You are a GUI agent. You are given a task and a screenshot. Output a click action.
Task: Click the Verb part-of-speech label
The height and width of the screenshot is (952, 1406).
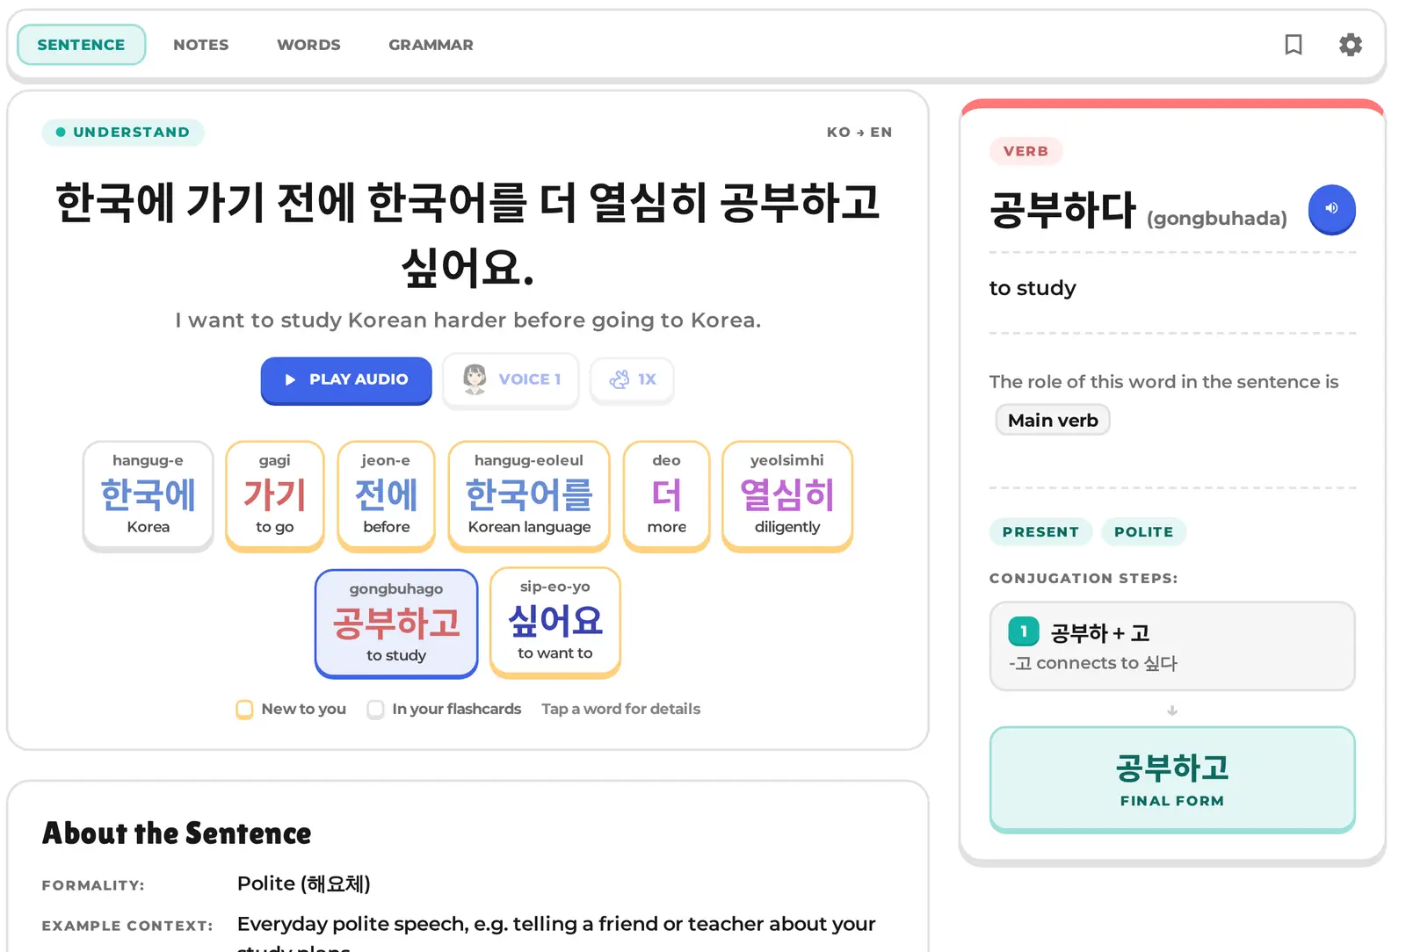(x=1026, y=151)
